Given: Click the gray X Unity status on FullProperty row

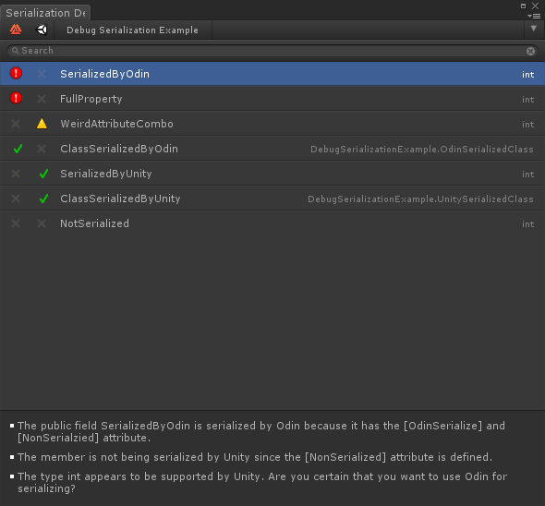Looking at the screenshot, I should [42, 99].
